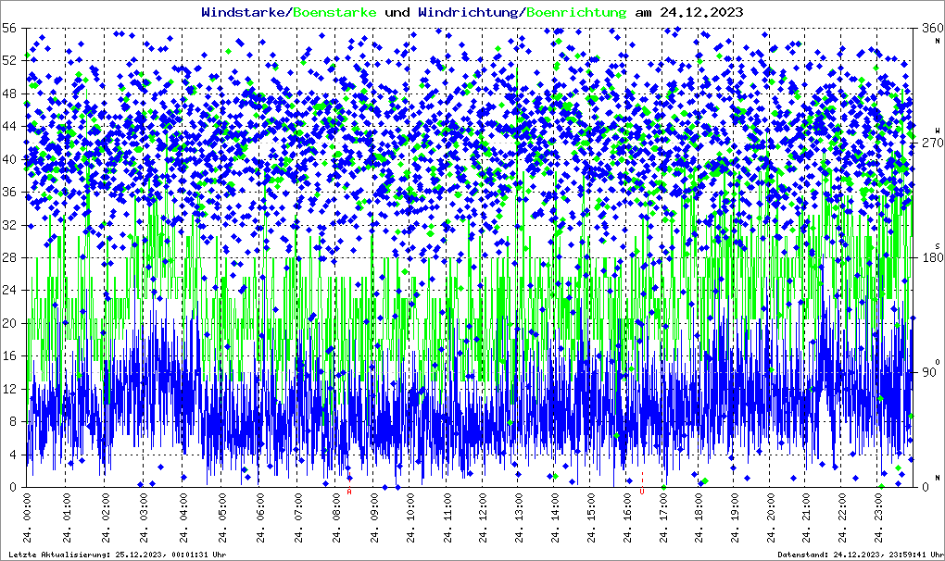This screenshot has height=561, width=945.
Task: Click wind speed axis value 28
Action: (8, 257)
